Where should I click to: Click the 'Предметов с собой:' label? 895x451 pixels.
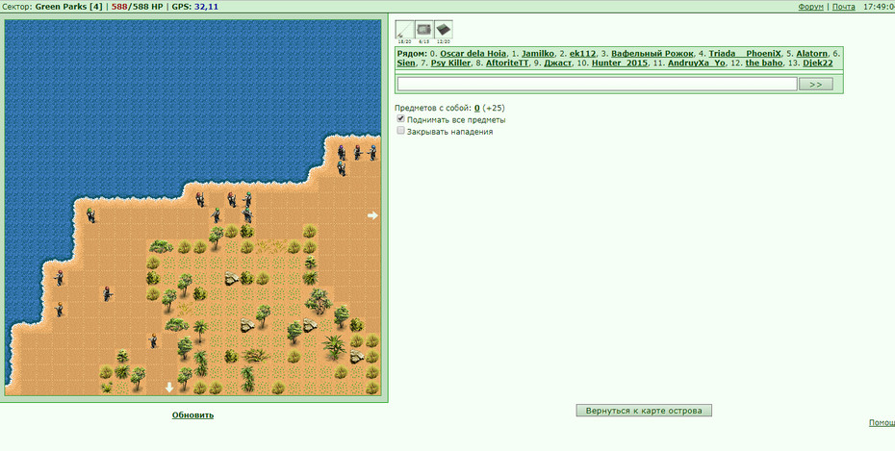(433, 108)
